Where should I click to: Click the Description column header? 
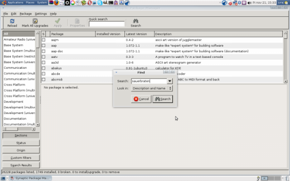(218, 34)
